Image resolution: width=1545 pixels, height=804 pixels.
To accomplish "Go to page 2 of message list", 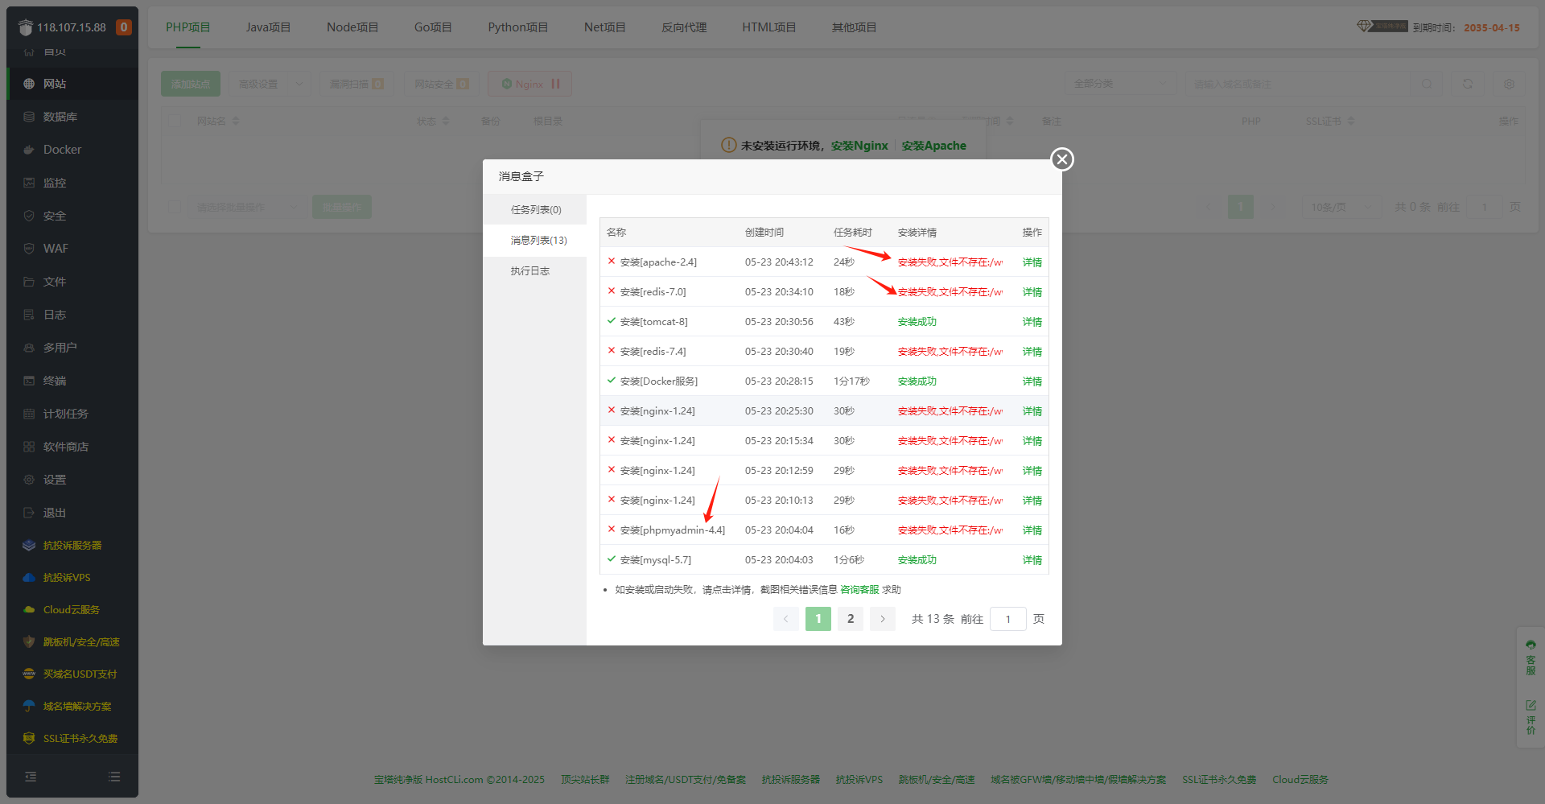I will [x=851, y=619].
